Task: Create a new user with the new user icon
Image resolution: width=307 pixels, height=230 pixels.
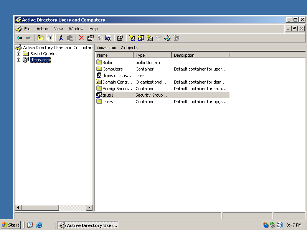Action: [x=132, y=38]
